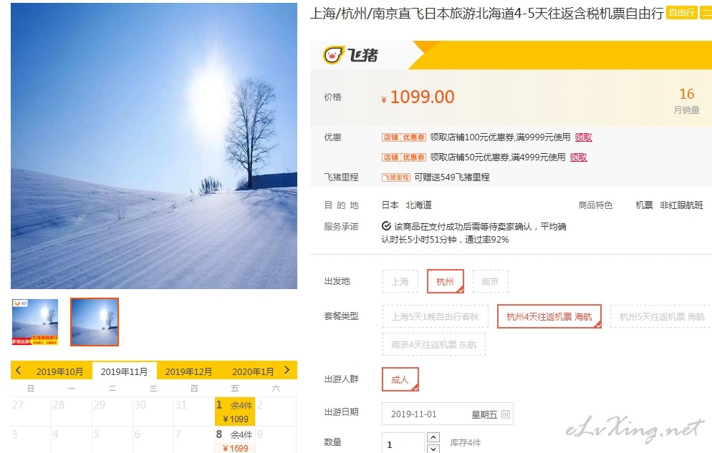Image resolution: width=712 pixels, height=453 pixels.
Task: Click the service promise checkmark icon
Action: tap(386, 226)
